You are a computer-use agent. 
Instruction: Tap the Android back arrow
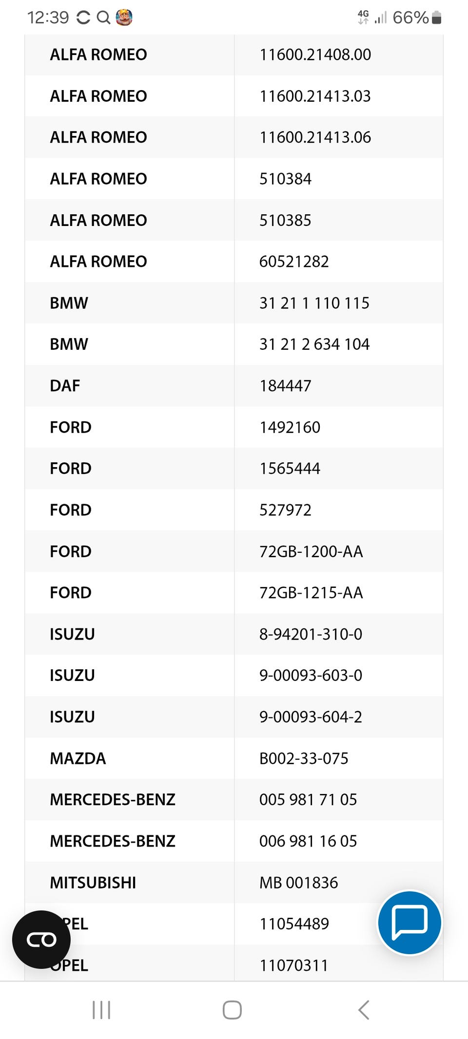pyautogui.click(x=364, y=1010)
